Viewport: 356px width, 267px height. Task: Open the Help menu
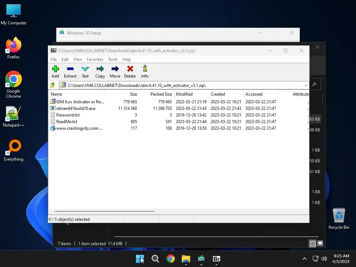click(x=127, y=59)
